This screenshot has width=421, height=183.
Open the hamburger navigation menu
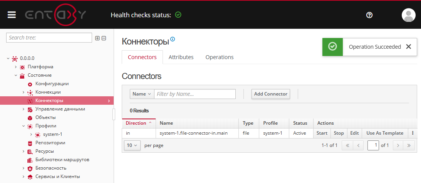pyautogui.click(x=12, y=15)
